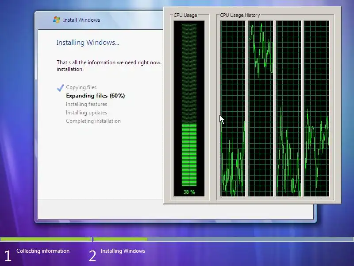
Task: Click the third CPU core history graph
Action: click(x=289, y=109)
